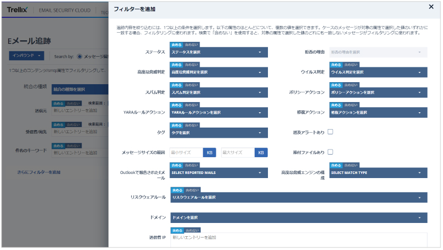Click the フィルターを追加 dialog title
The image size is (443, 250).
click(x=135, y=9)
